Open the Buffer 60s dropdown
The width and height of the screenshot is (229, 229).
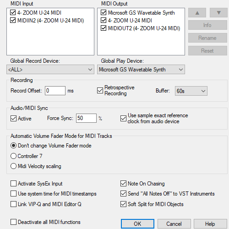tap(191, 91)
